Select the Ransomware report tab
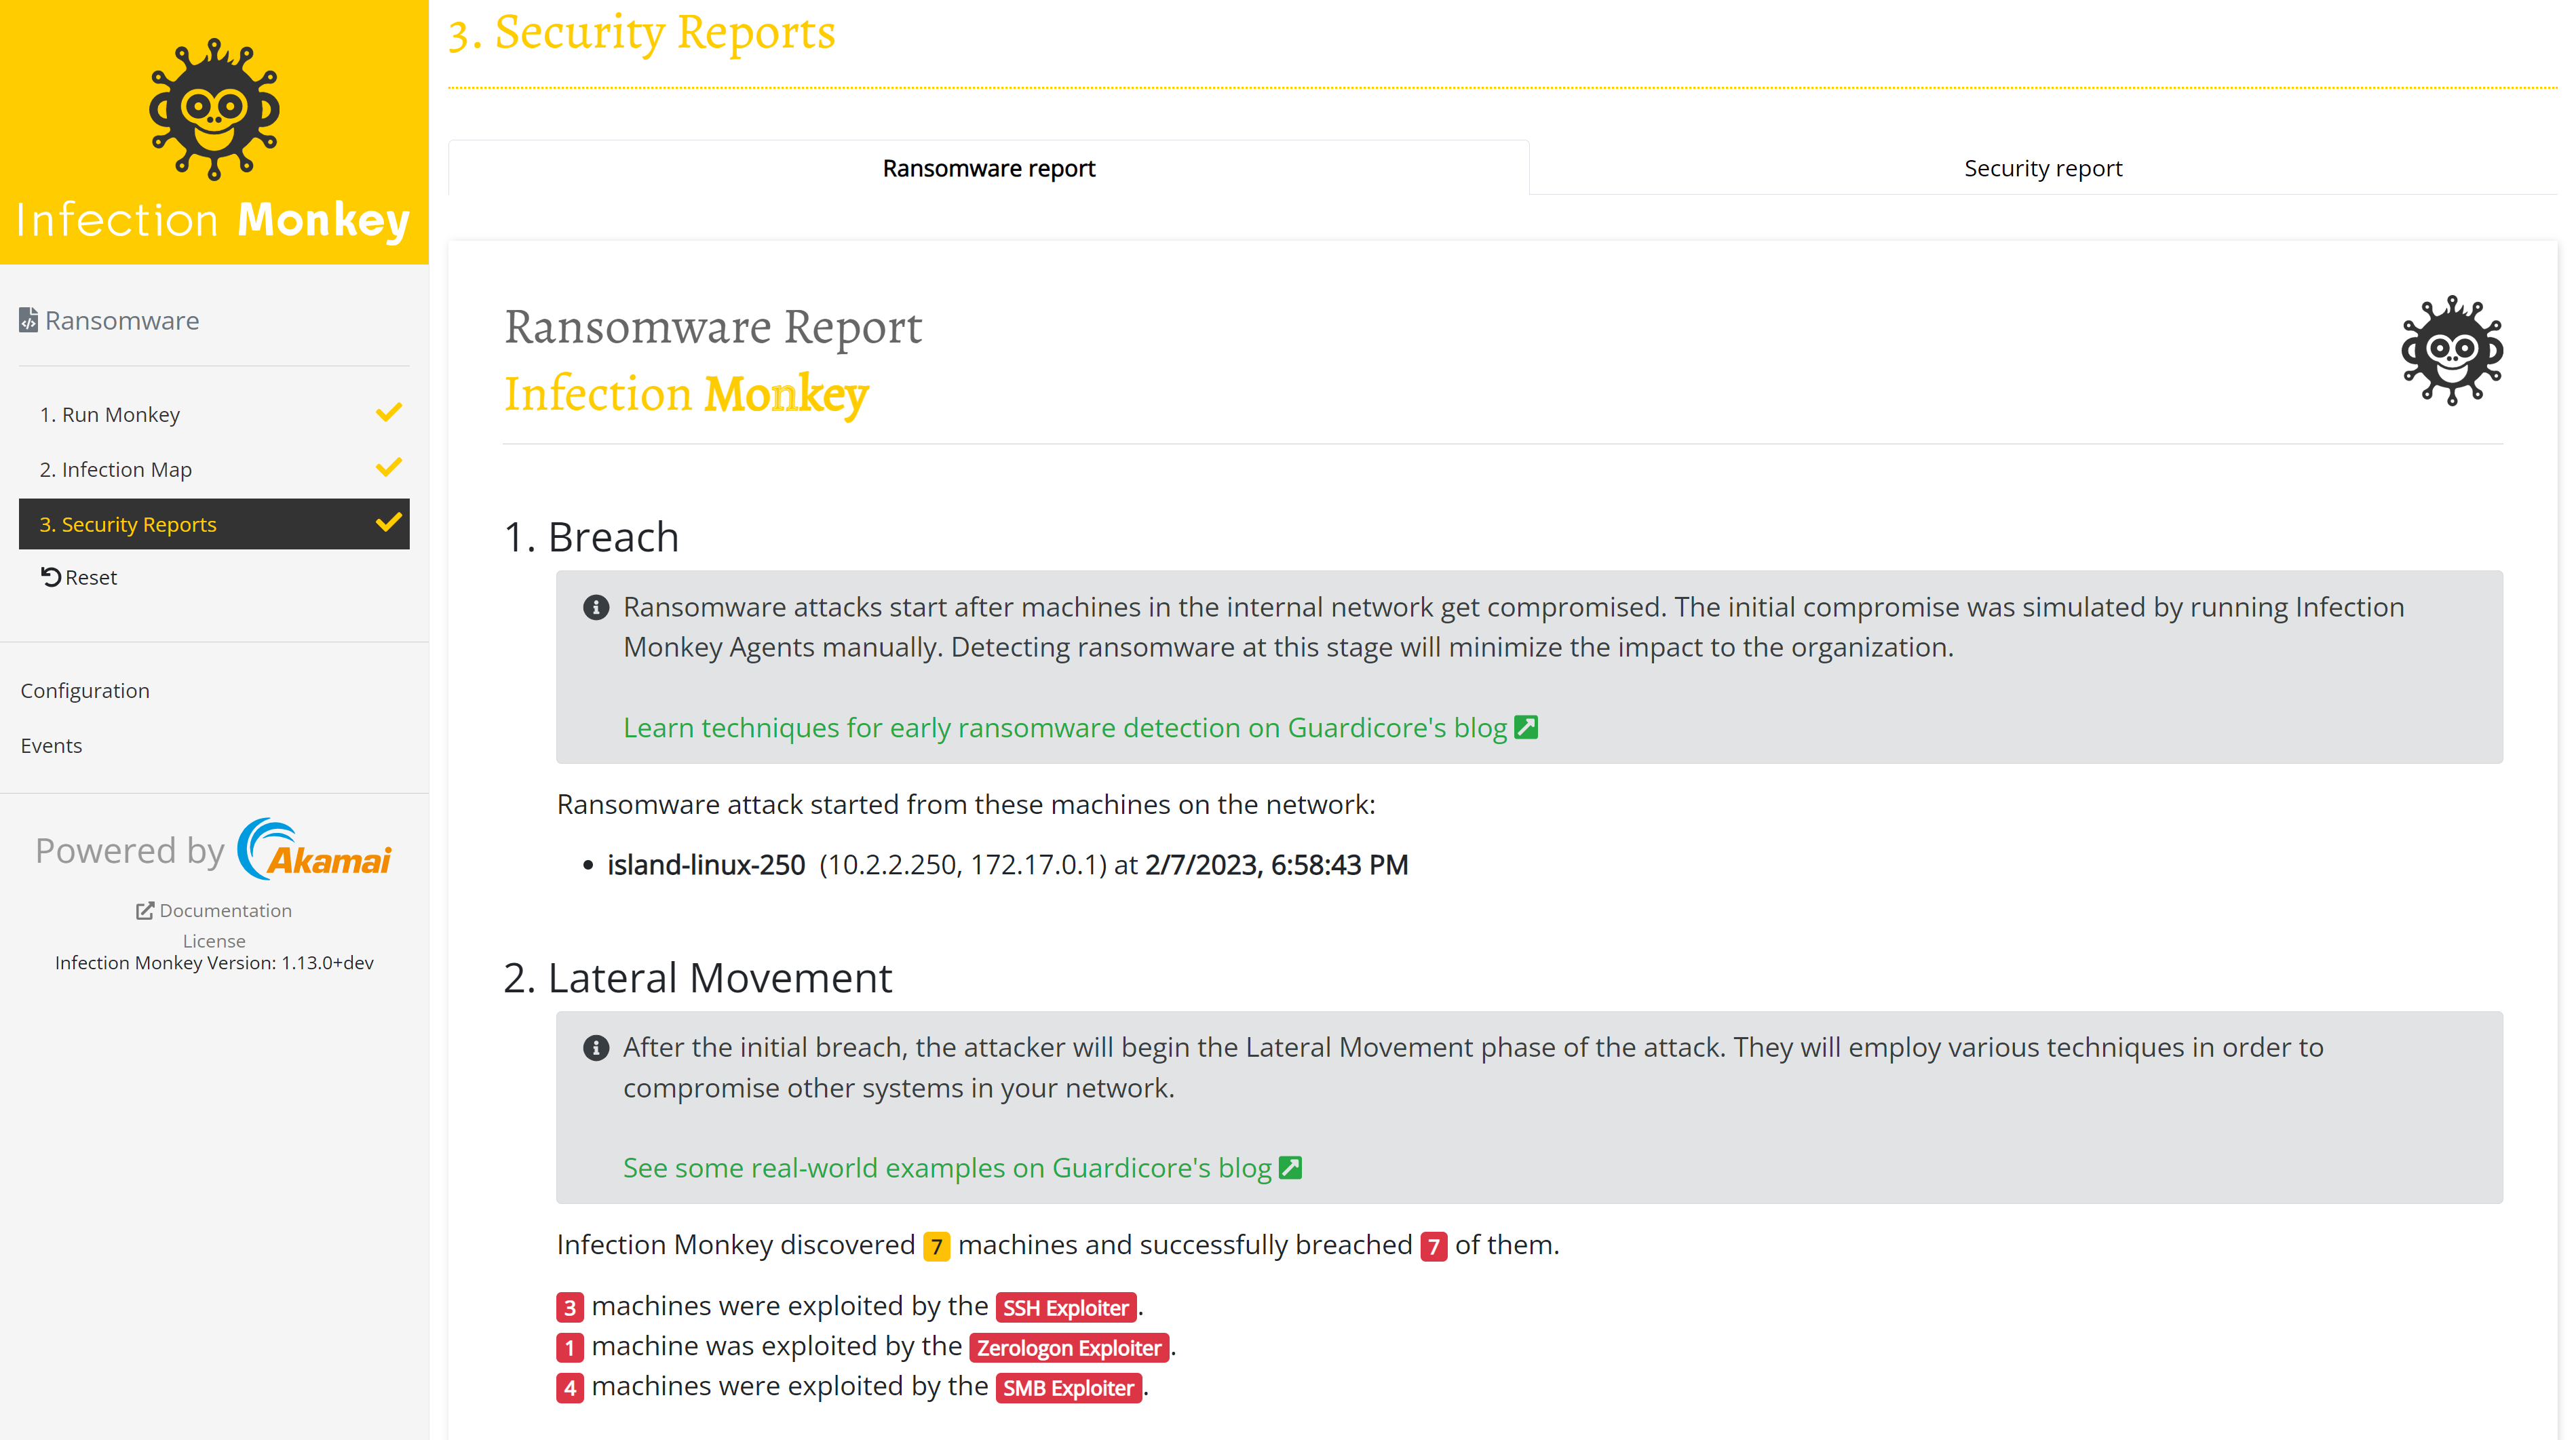Viewport: 2576px width, 1440px height. pos(988,168)
